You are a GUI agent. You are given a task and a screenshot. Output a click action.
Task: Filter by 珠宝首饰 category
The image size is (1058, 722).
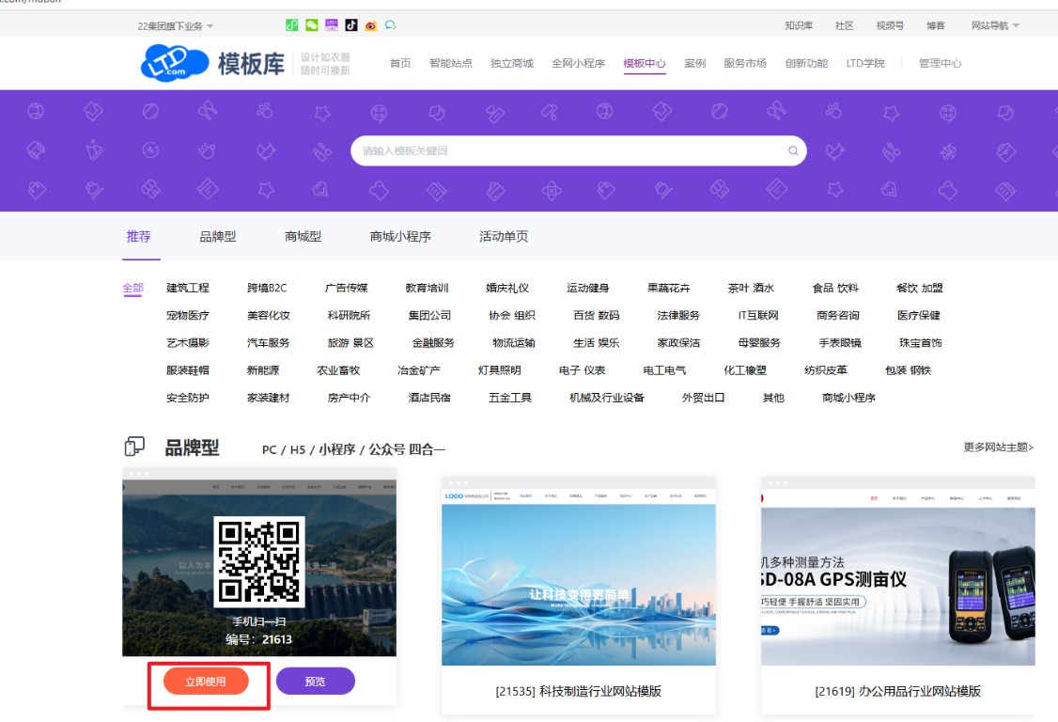click(x=921, y=343)
